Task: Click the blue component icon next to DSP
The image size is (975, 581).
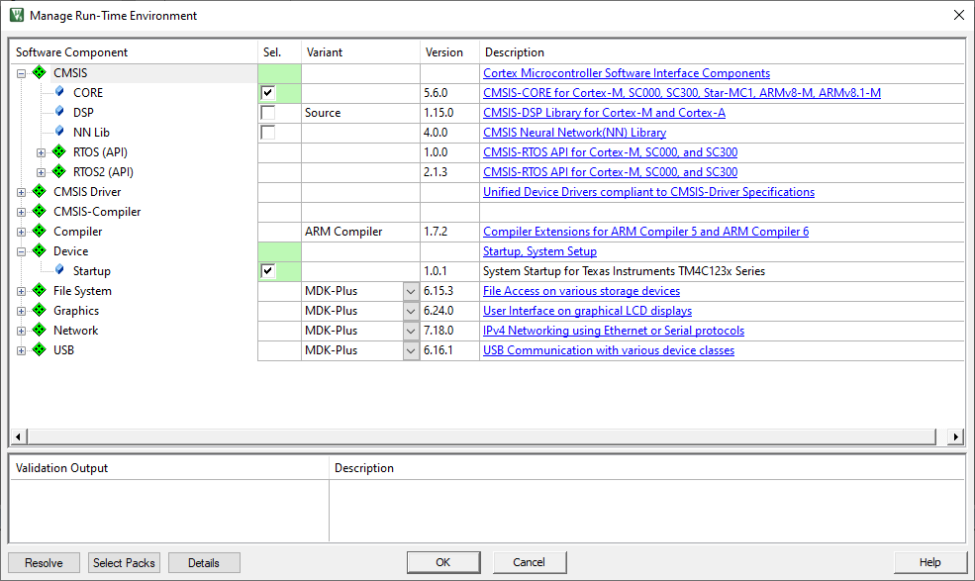Action: (x=59, y=113)
